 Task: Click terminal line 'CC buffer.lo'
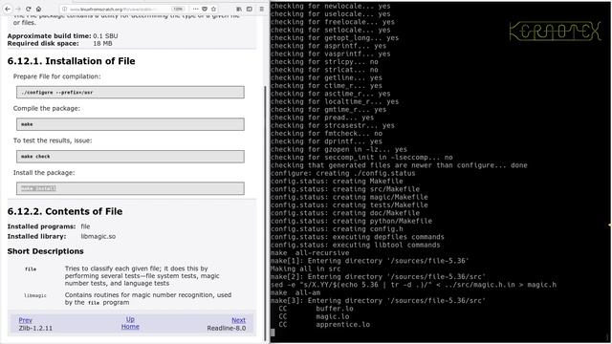(316, 309)
